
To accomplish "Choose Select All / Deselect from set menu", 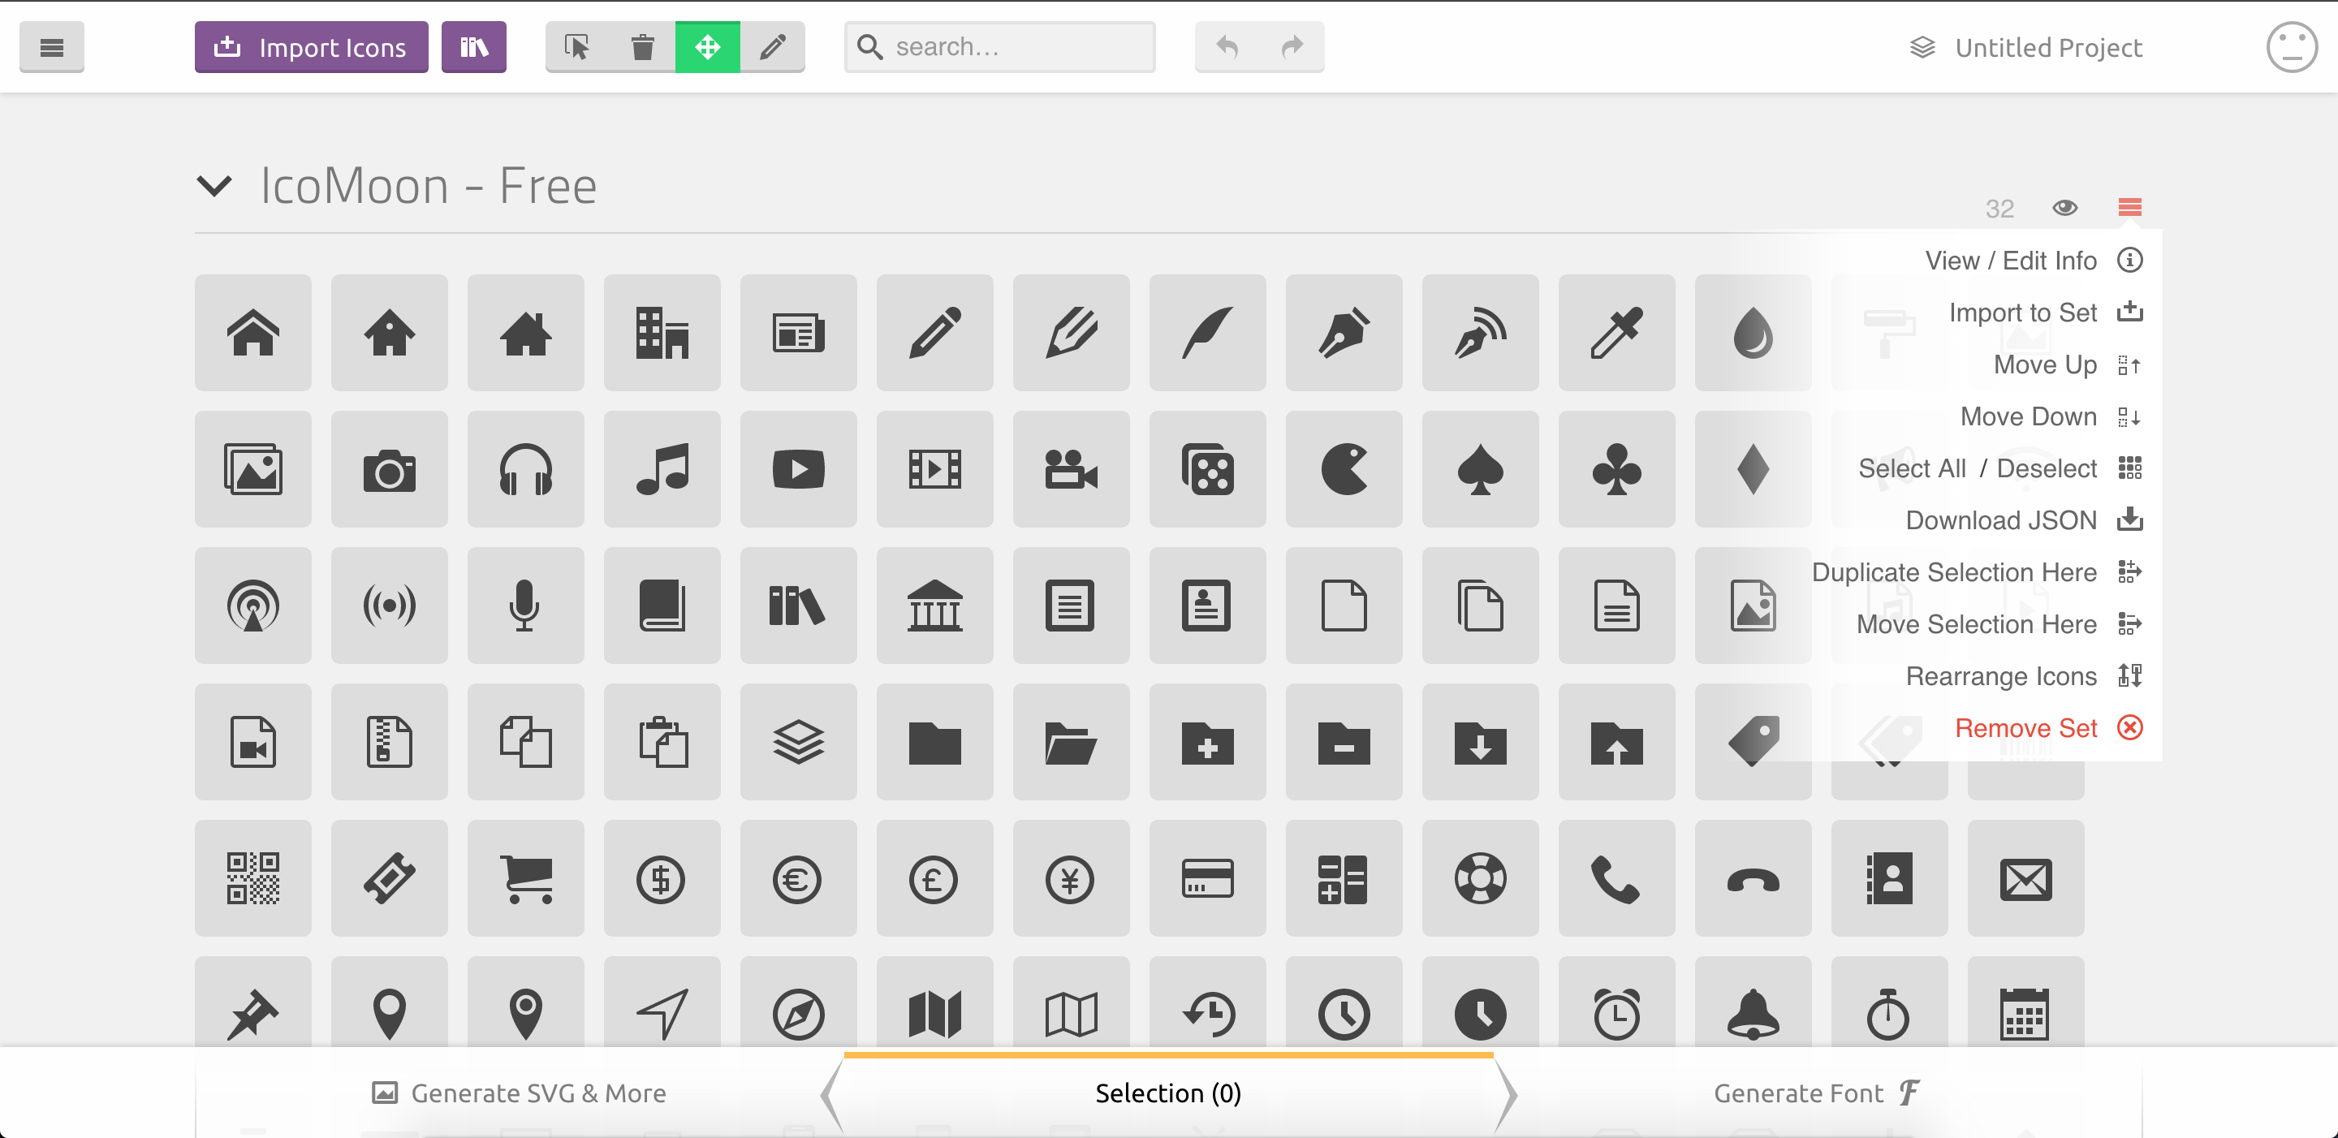I will click(x=1977, y=468).
